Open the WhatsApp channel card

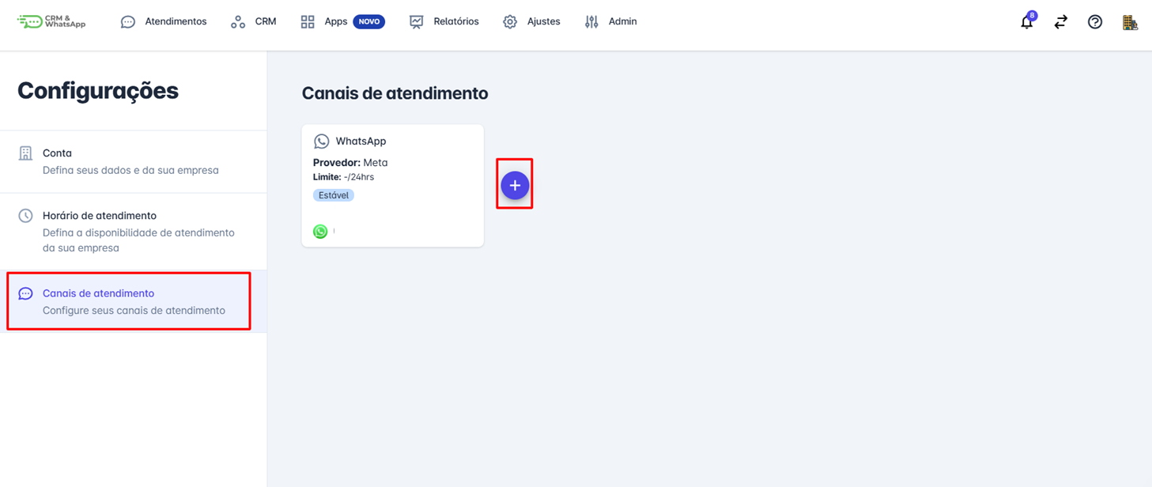393,185
